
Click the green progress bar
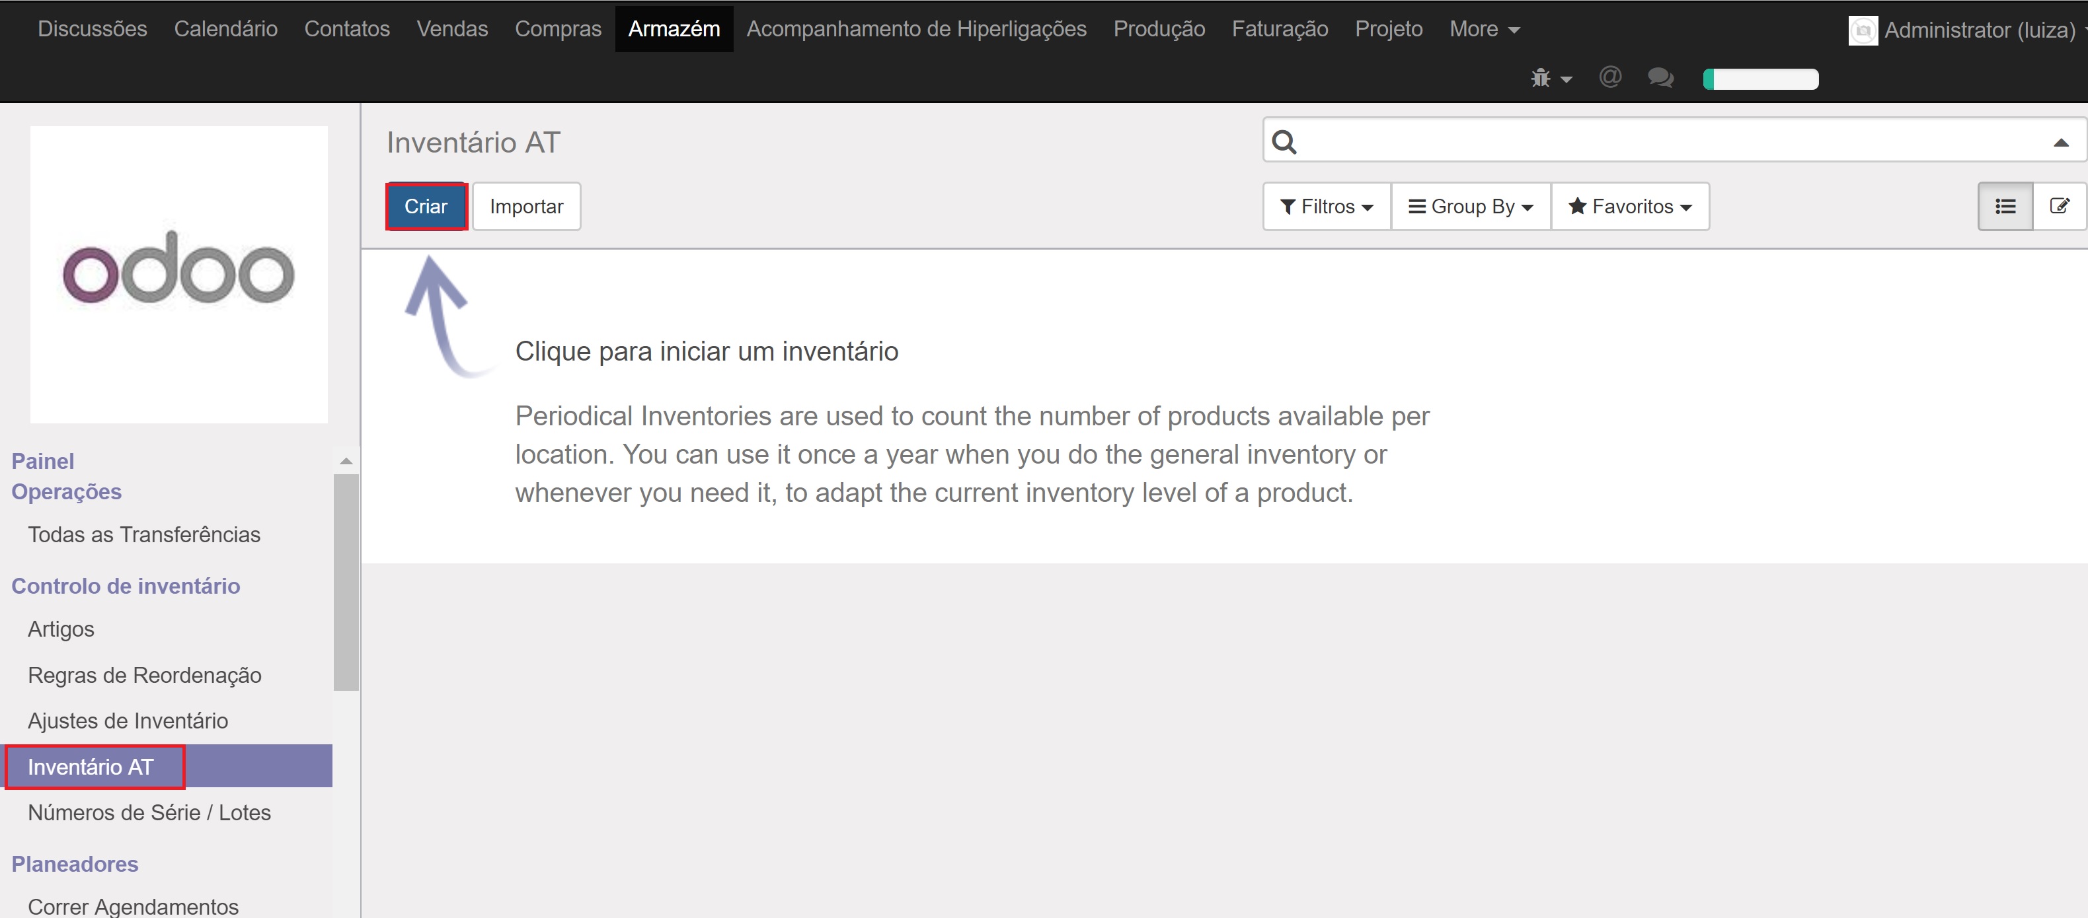tap(1761, 79)
